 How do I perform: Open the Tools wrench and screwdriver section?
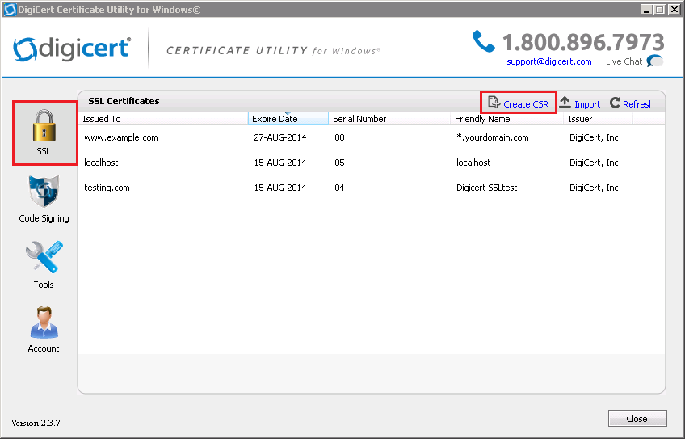[44, 264]
